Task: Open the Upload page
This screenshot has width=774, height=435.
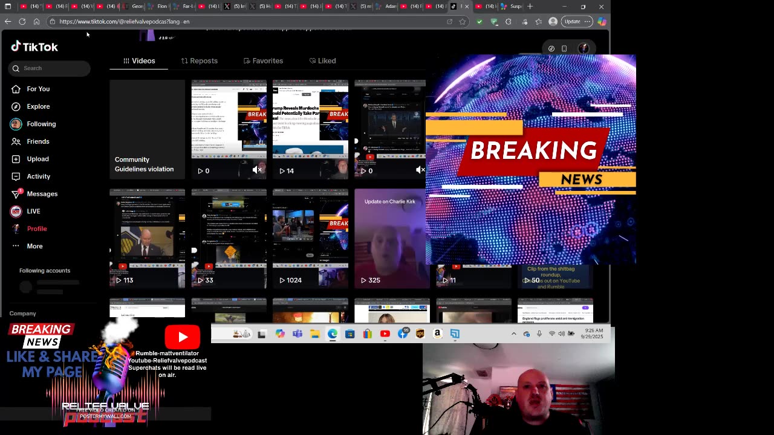Action: 37,159
